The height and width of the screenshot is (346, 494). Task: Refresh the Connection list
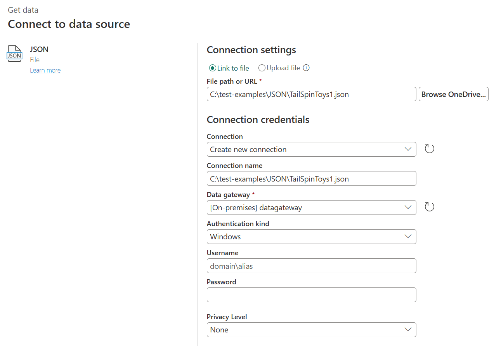429,149
